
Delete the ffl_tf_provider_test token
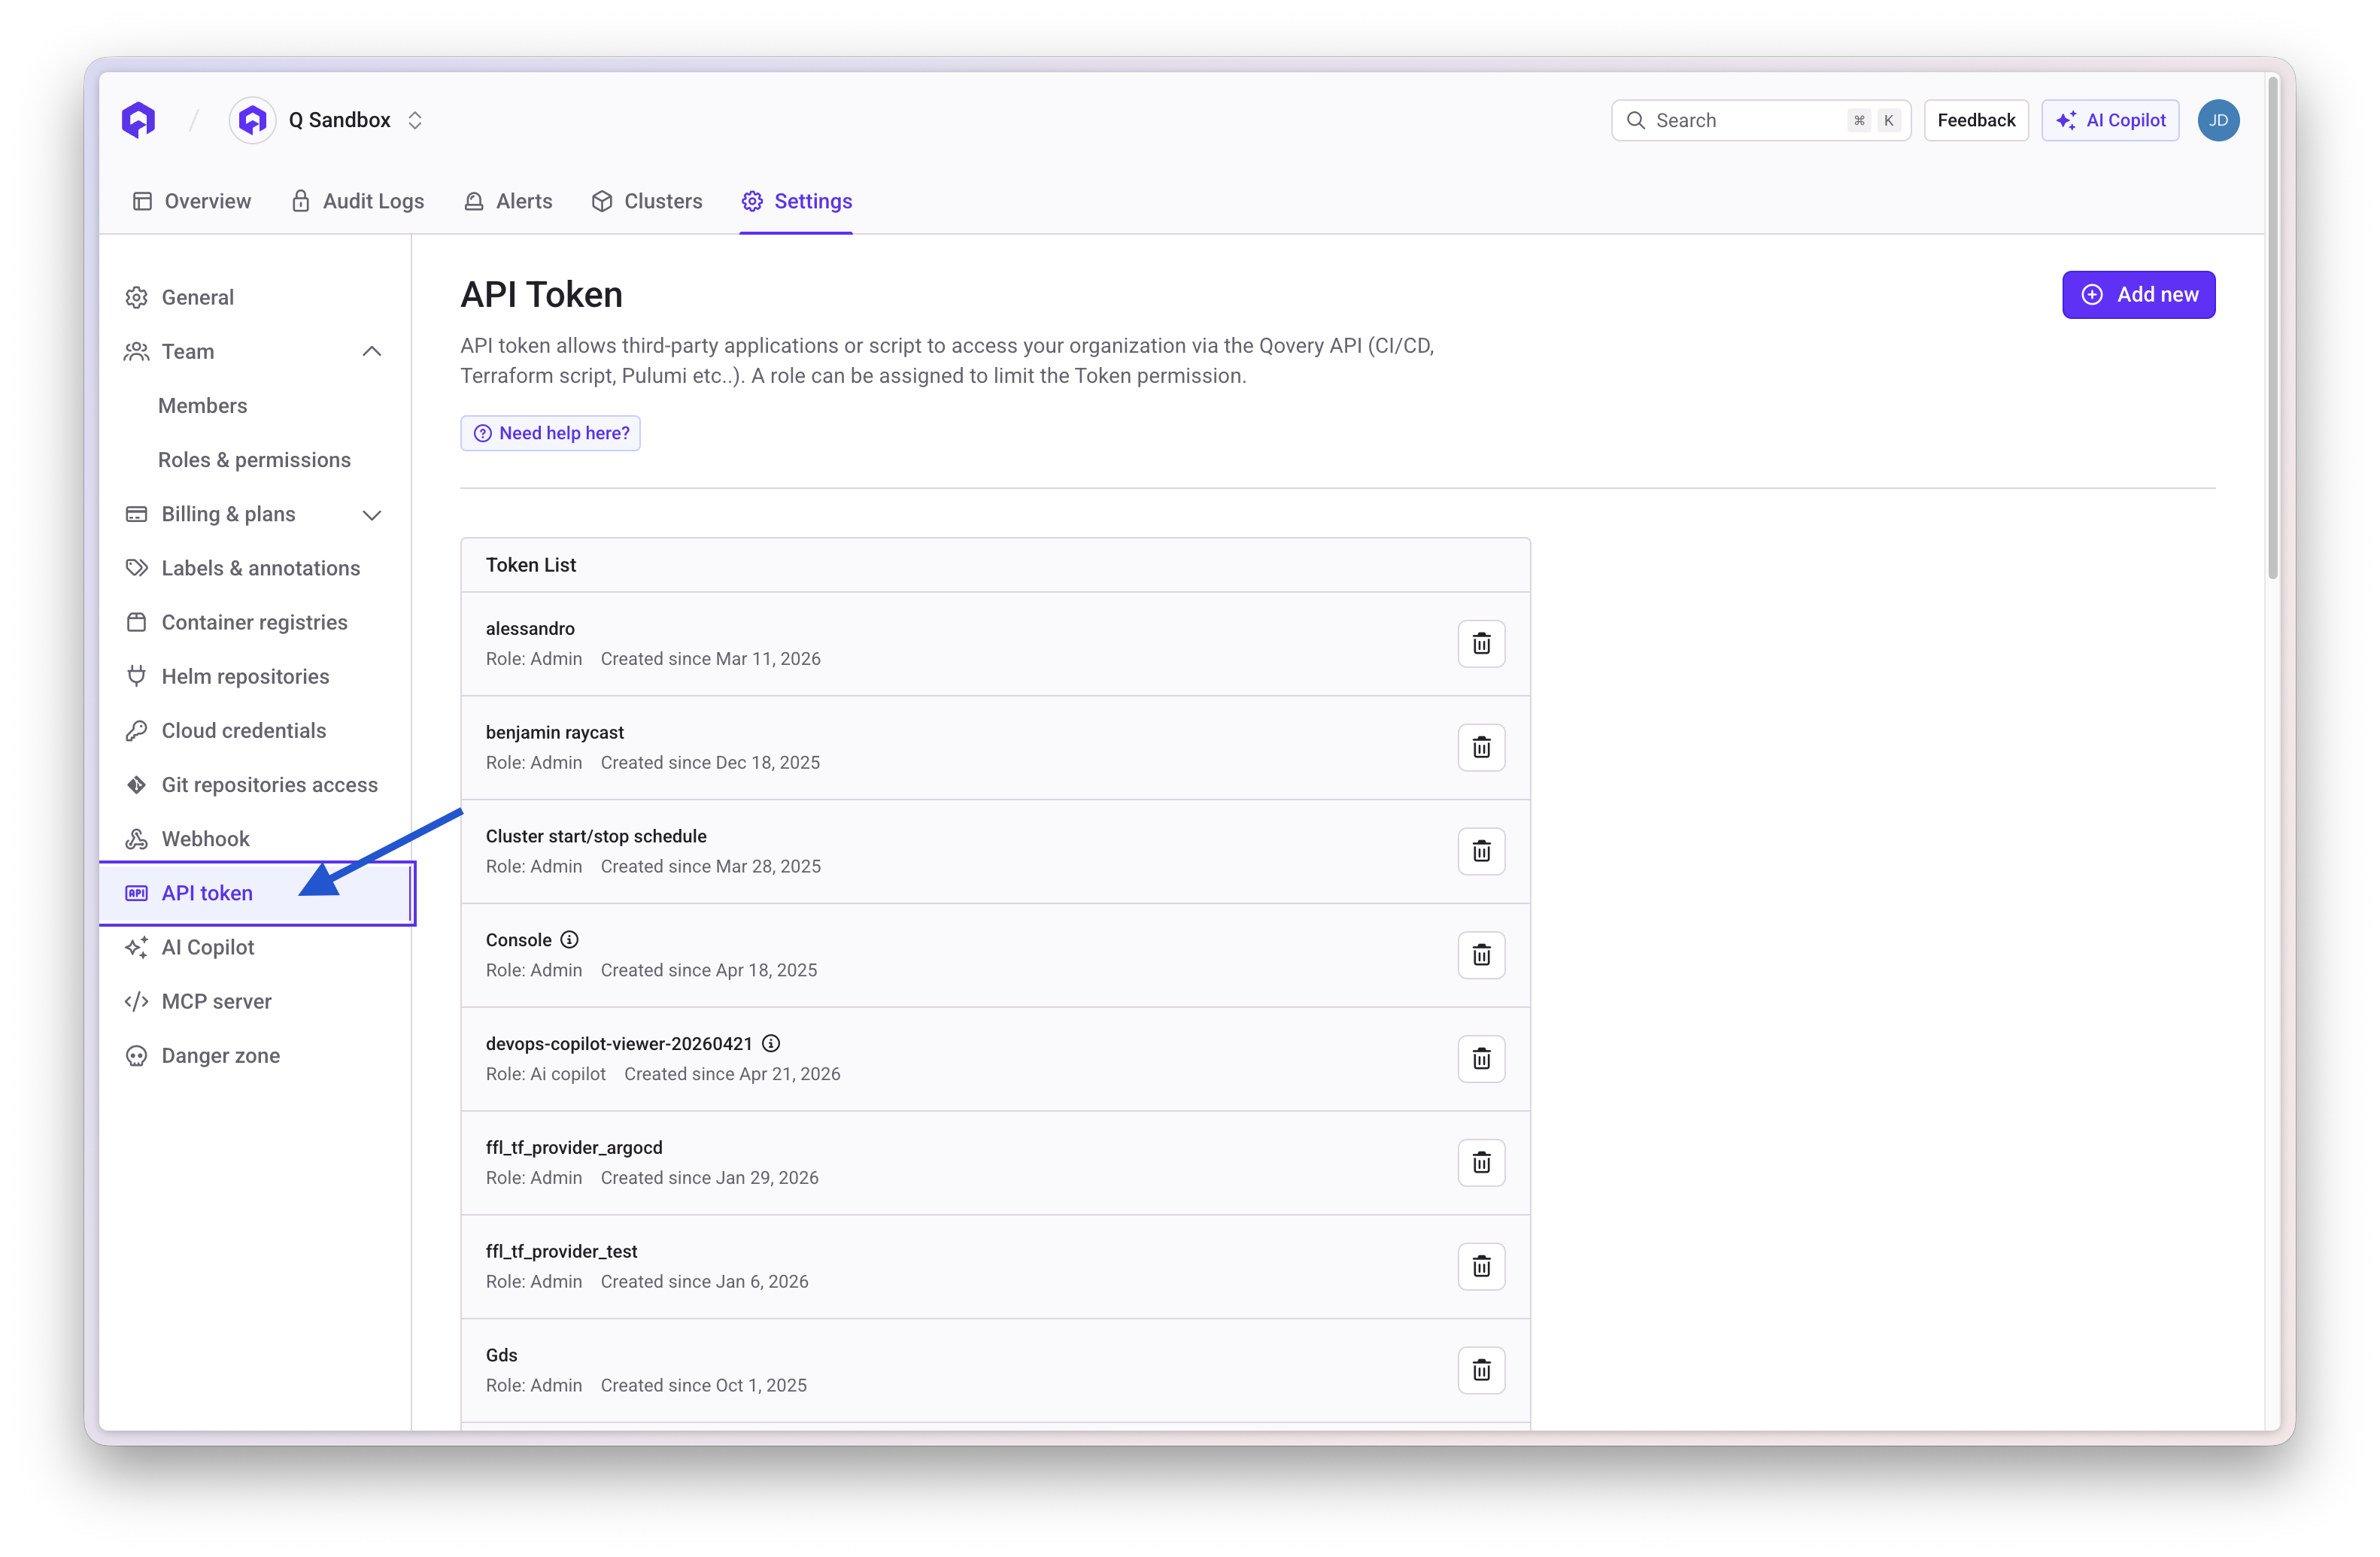pyautogui.click(x=1481, y=1266)
